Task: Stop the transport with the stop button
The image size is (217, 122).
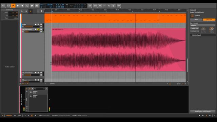Action: (18, 6)
